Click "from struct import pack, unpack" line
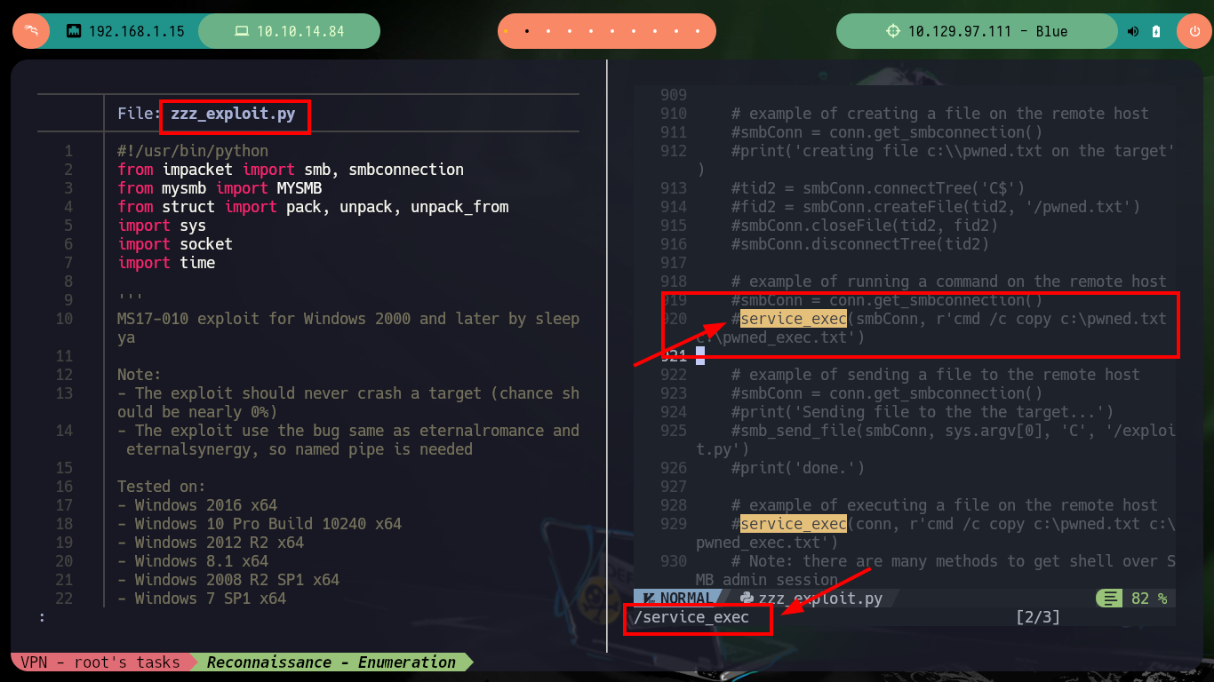 [313, 207]
